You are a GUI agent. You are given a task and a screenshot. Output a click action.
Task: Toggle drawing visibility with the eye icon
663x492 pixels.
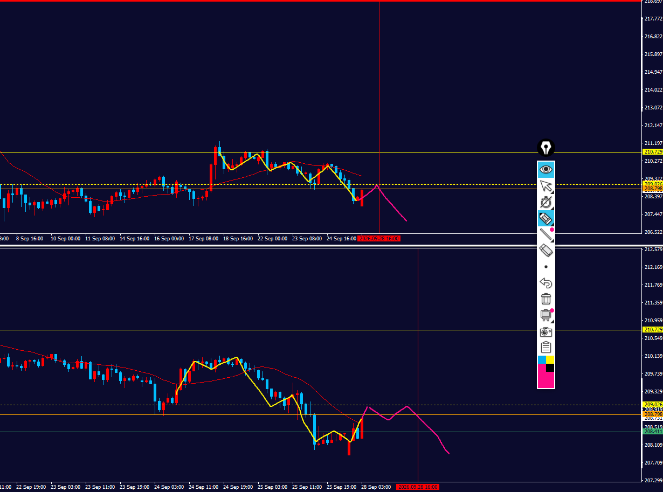coord(546,170)
